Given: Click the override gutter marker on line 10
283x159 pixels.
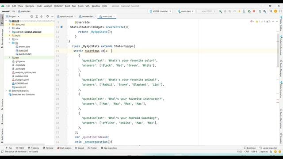Looking at the screenshot, I should pyautogui.click(x=62, y=27).
